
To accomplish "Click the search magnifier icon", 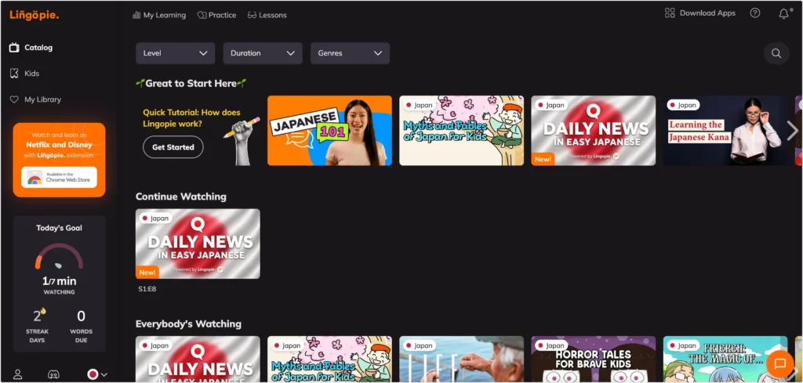I will click(x=776, y=53).
